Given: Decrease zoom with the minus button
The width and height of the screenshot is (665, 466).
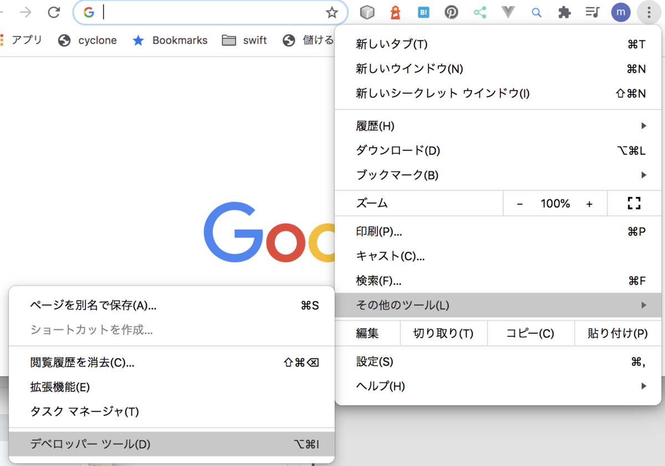Looking at the screenshot, I should [520, 204].
